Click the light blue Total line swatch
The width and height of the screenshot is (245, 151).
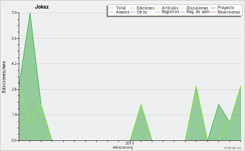click(x=112, y=8)
